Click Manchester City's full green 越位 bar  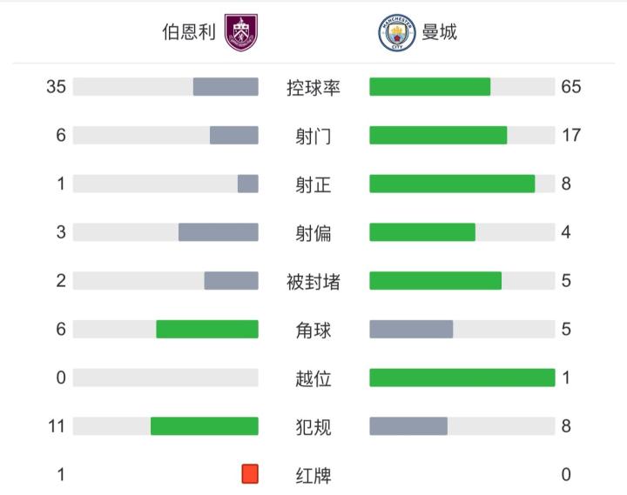tap(462, 378)
